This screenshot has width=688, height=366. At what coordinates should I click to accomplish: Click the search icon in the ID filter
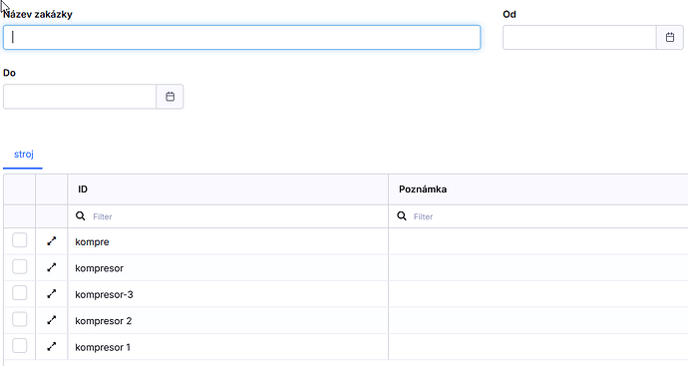click(x=81, y=216)
